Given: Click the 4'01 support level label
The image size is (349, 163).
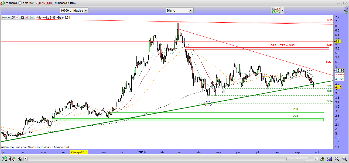Looking at the screenshot, I should tap(329, 86).
